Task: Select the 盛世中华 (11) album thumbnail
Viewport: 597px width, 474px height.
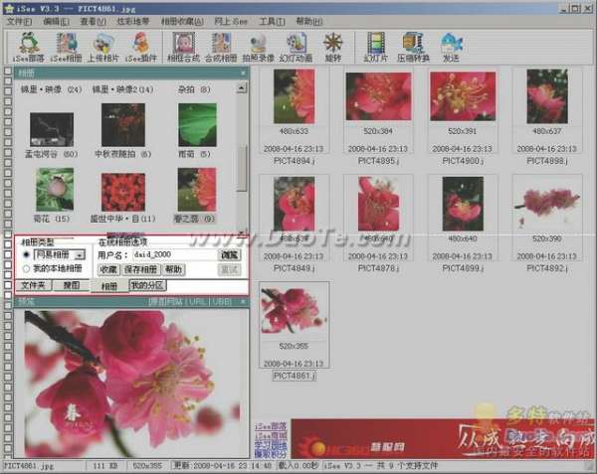Action: point(123,192)
